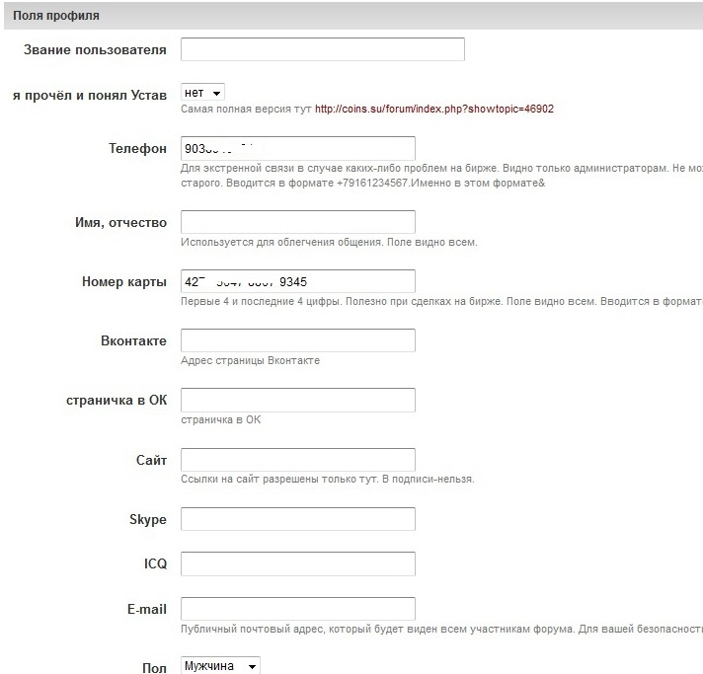Focus the 'страничка в ОК' input field
Viewport: 703px width, 674px height.
pyautogui.click(x=297, y=400)
